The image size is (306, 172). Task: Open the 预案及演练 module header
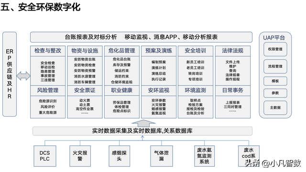point(159,51)
